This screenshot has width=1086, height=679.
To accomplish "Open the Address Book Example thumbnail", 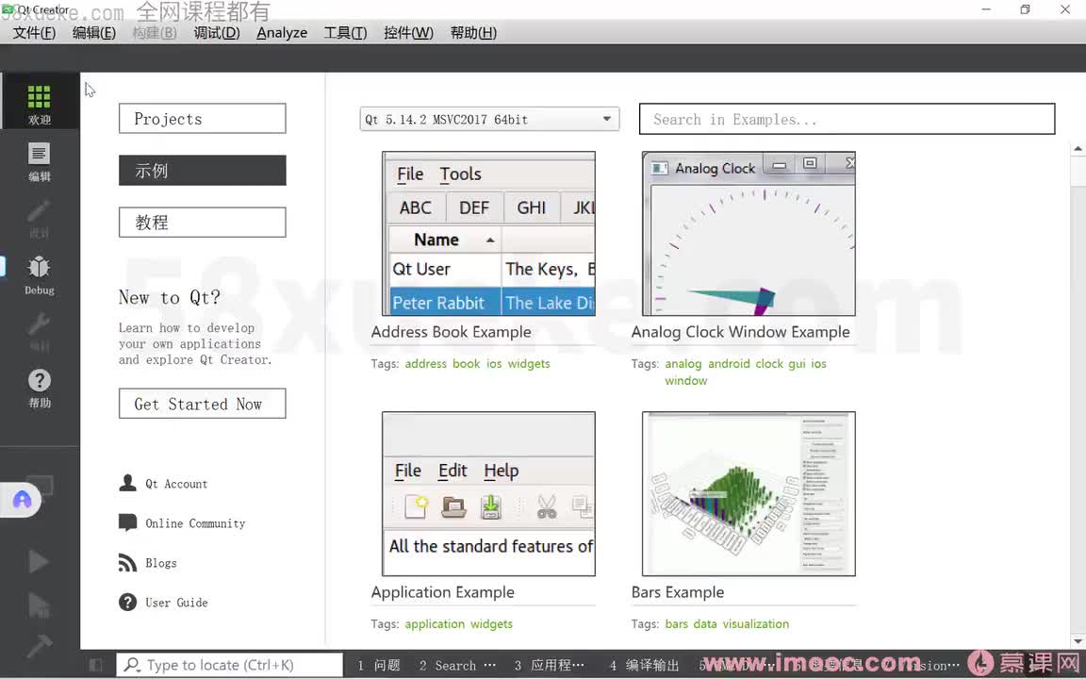I will (488, 234).
